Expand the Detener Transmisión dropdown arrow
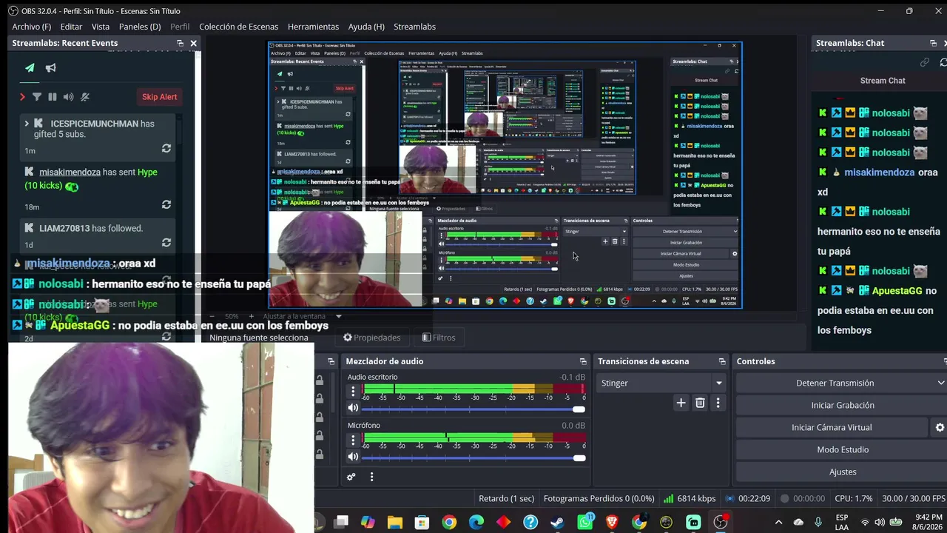 940,383
